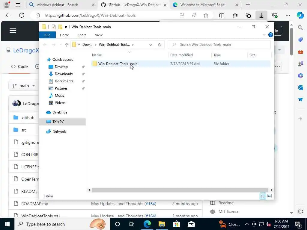The image size is (307, 230).
Task: Select Network in navigation pane
Action: [59, 131]
